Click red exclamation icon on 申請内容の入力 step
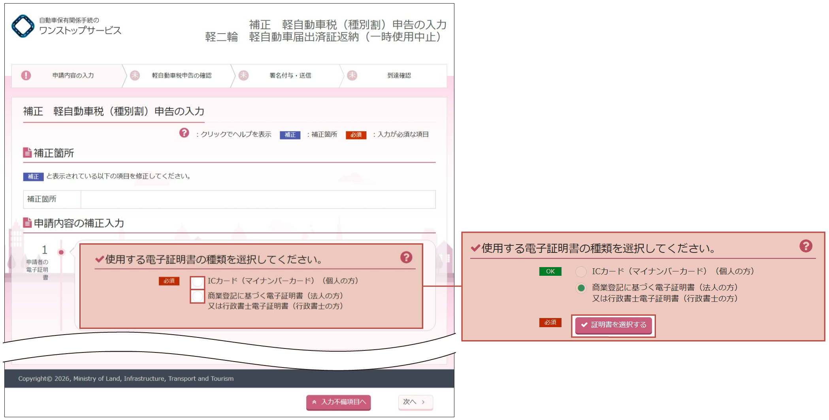 point(26,75)
